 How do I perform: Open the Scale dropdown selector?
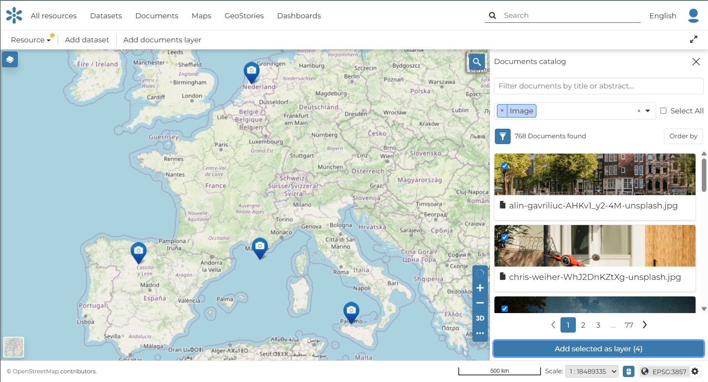pos(592,371)
